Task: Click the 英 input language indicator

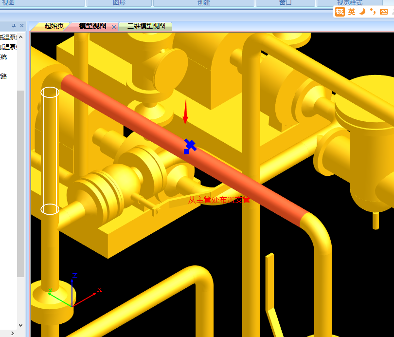Action: pos(351,12)
